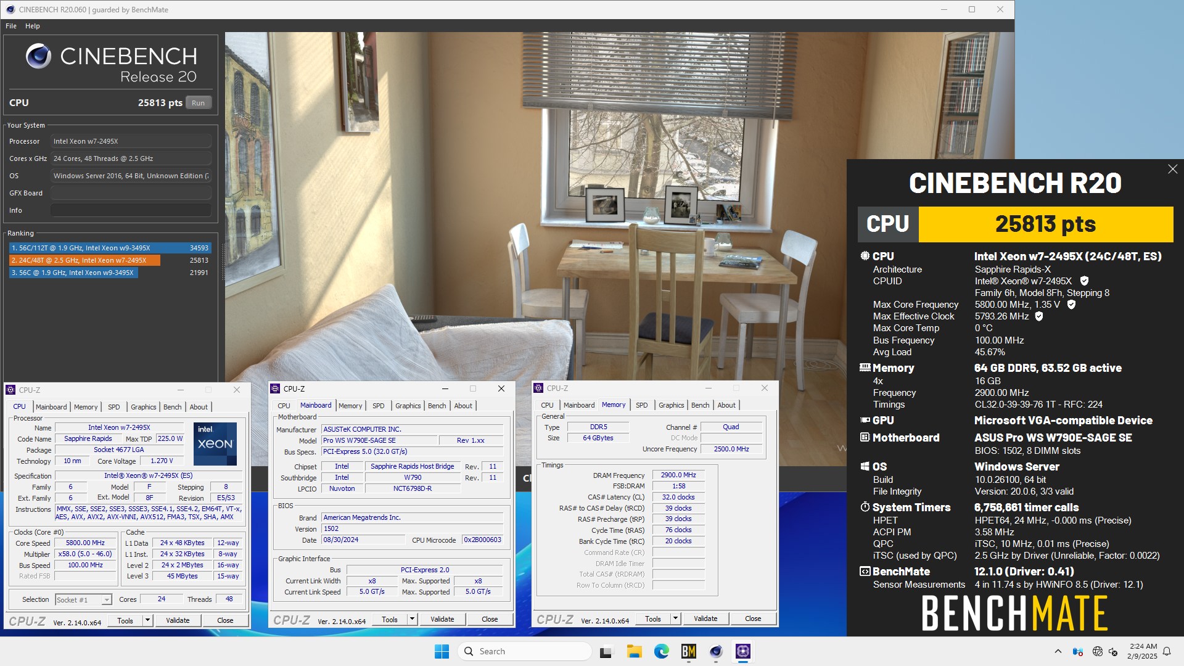This screenshot has height=666, width=1184.
Task: Click the Max Core Frequency verified shield
Action: (x=1071, y=305)
